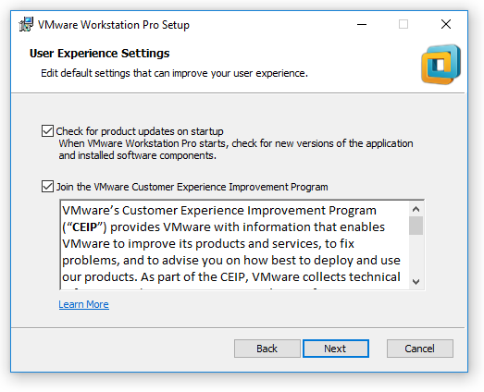This screenshot has width=484, height=392.
Task: Close the VMware Workstation Pro Setup dialog
Action: [x=446, y=24]
